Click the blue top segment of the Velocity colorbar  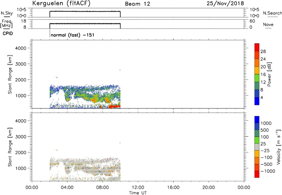[x=257, y=120]
